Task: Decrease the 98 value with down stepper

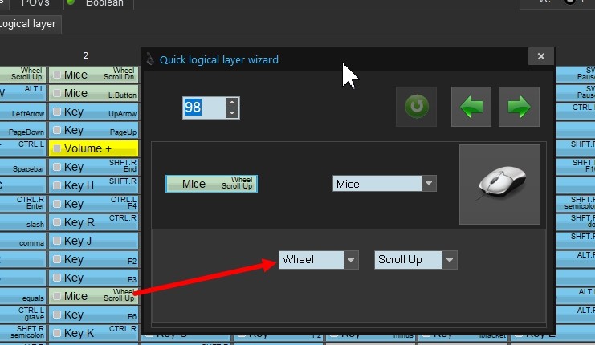Action: tap(232, 113)
